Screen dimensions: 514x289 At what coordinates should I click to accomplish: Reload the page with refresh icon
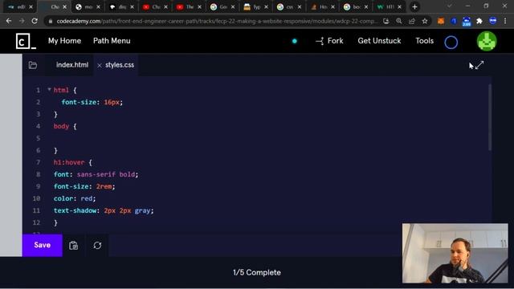35,22
